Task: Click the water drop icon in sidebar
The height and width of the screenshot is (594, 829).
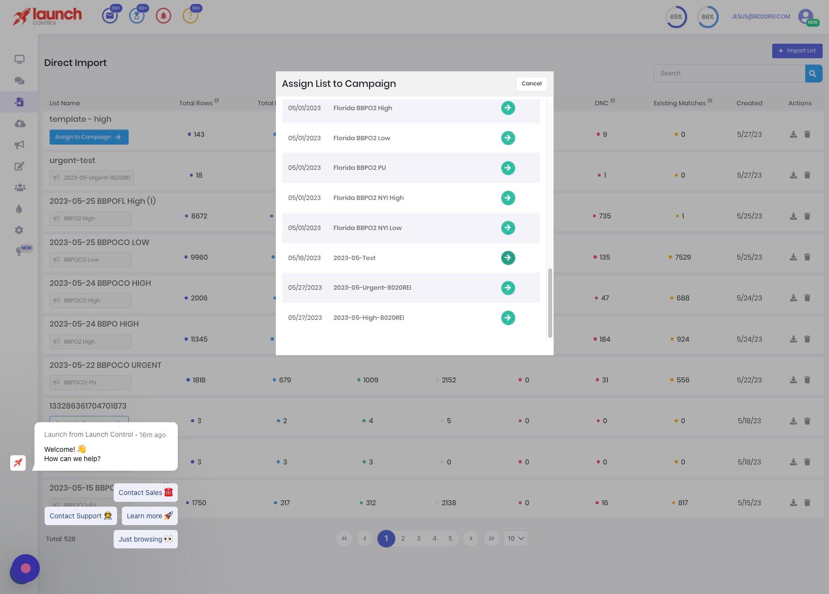Action: (19, 208)
